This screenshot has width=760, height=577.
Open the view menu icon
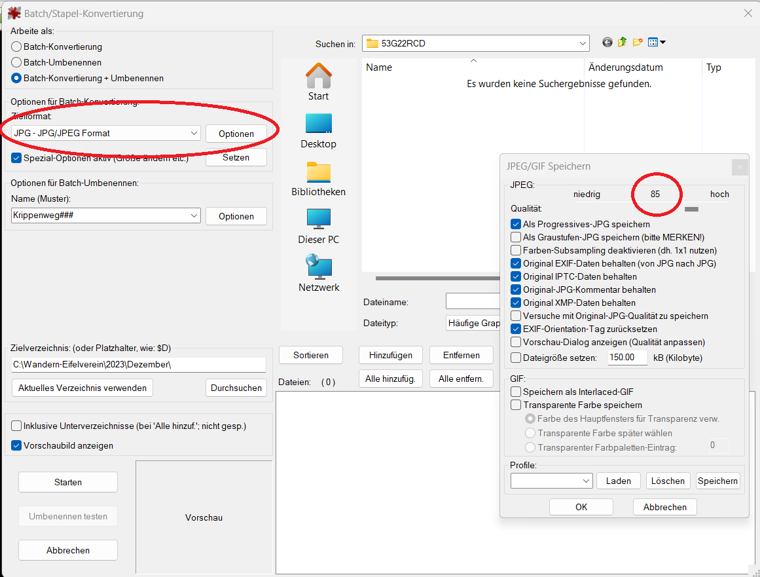click(x=656, y=43)
